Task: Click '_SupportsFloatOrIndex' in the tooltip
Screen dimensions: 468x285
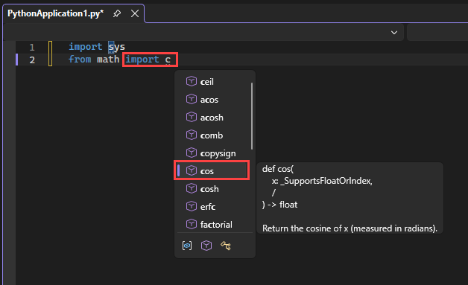Action: pos(326,181)
